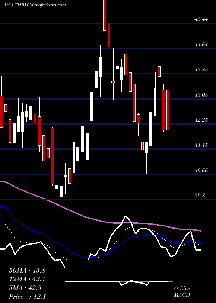The image size is (216, 303).
Task: Click the 42.25 price axis label
Action: coord(201,120)
